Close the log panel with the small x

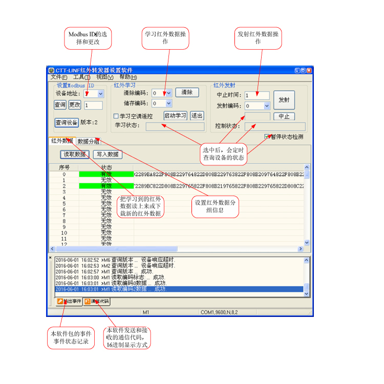tap(50, 258)
